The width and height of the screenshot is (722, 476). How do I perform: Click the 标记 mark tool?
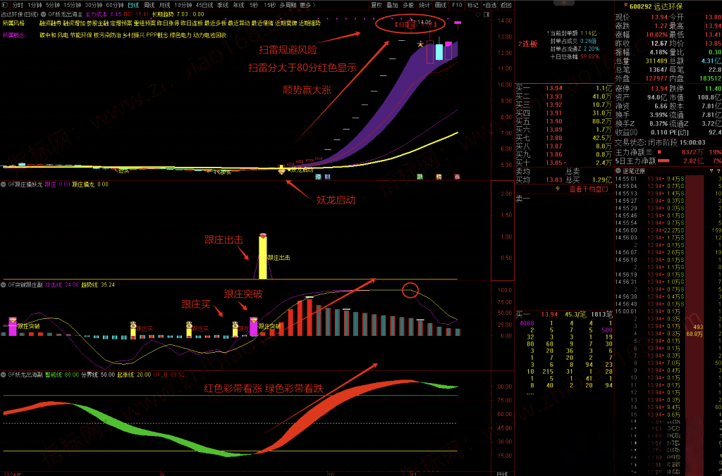472,4
